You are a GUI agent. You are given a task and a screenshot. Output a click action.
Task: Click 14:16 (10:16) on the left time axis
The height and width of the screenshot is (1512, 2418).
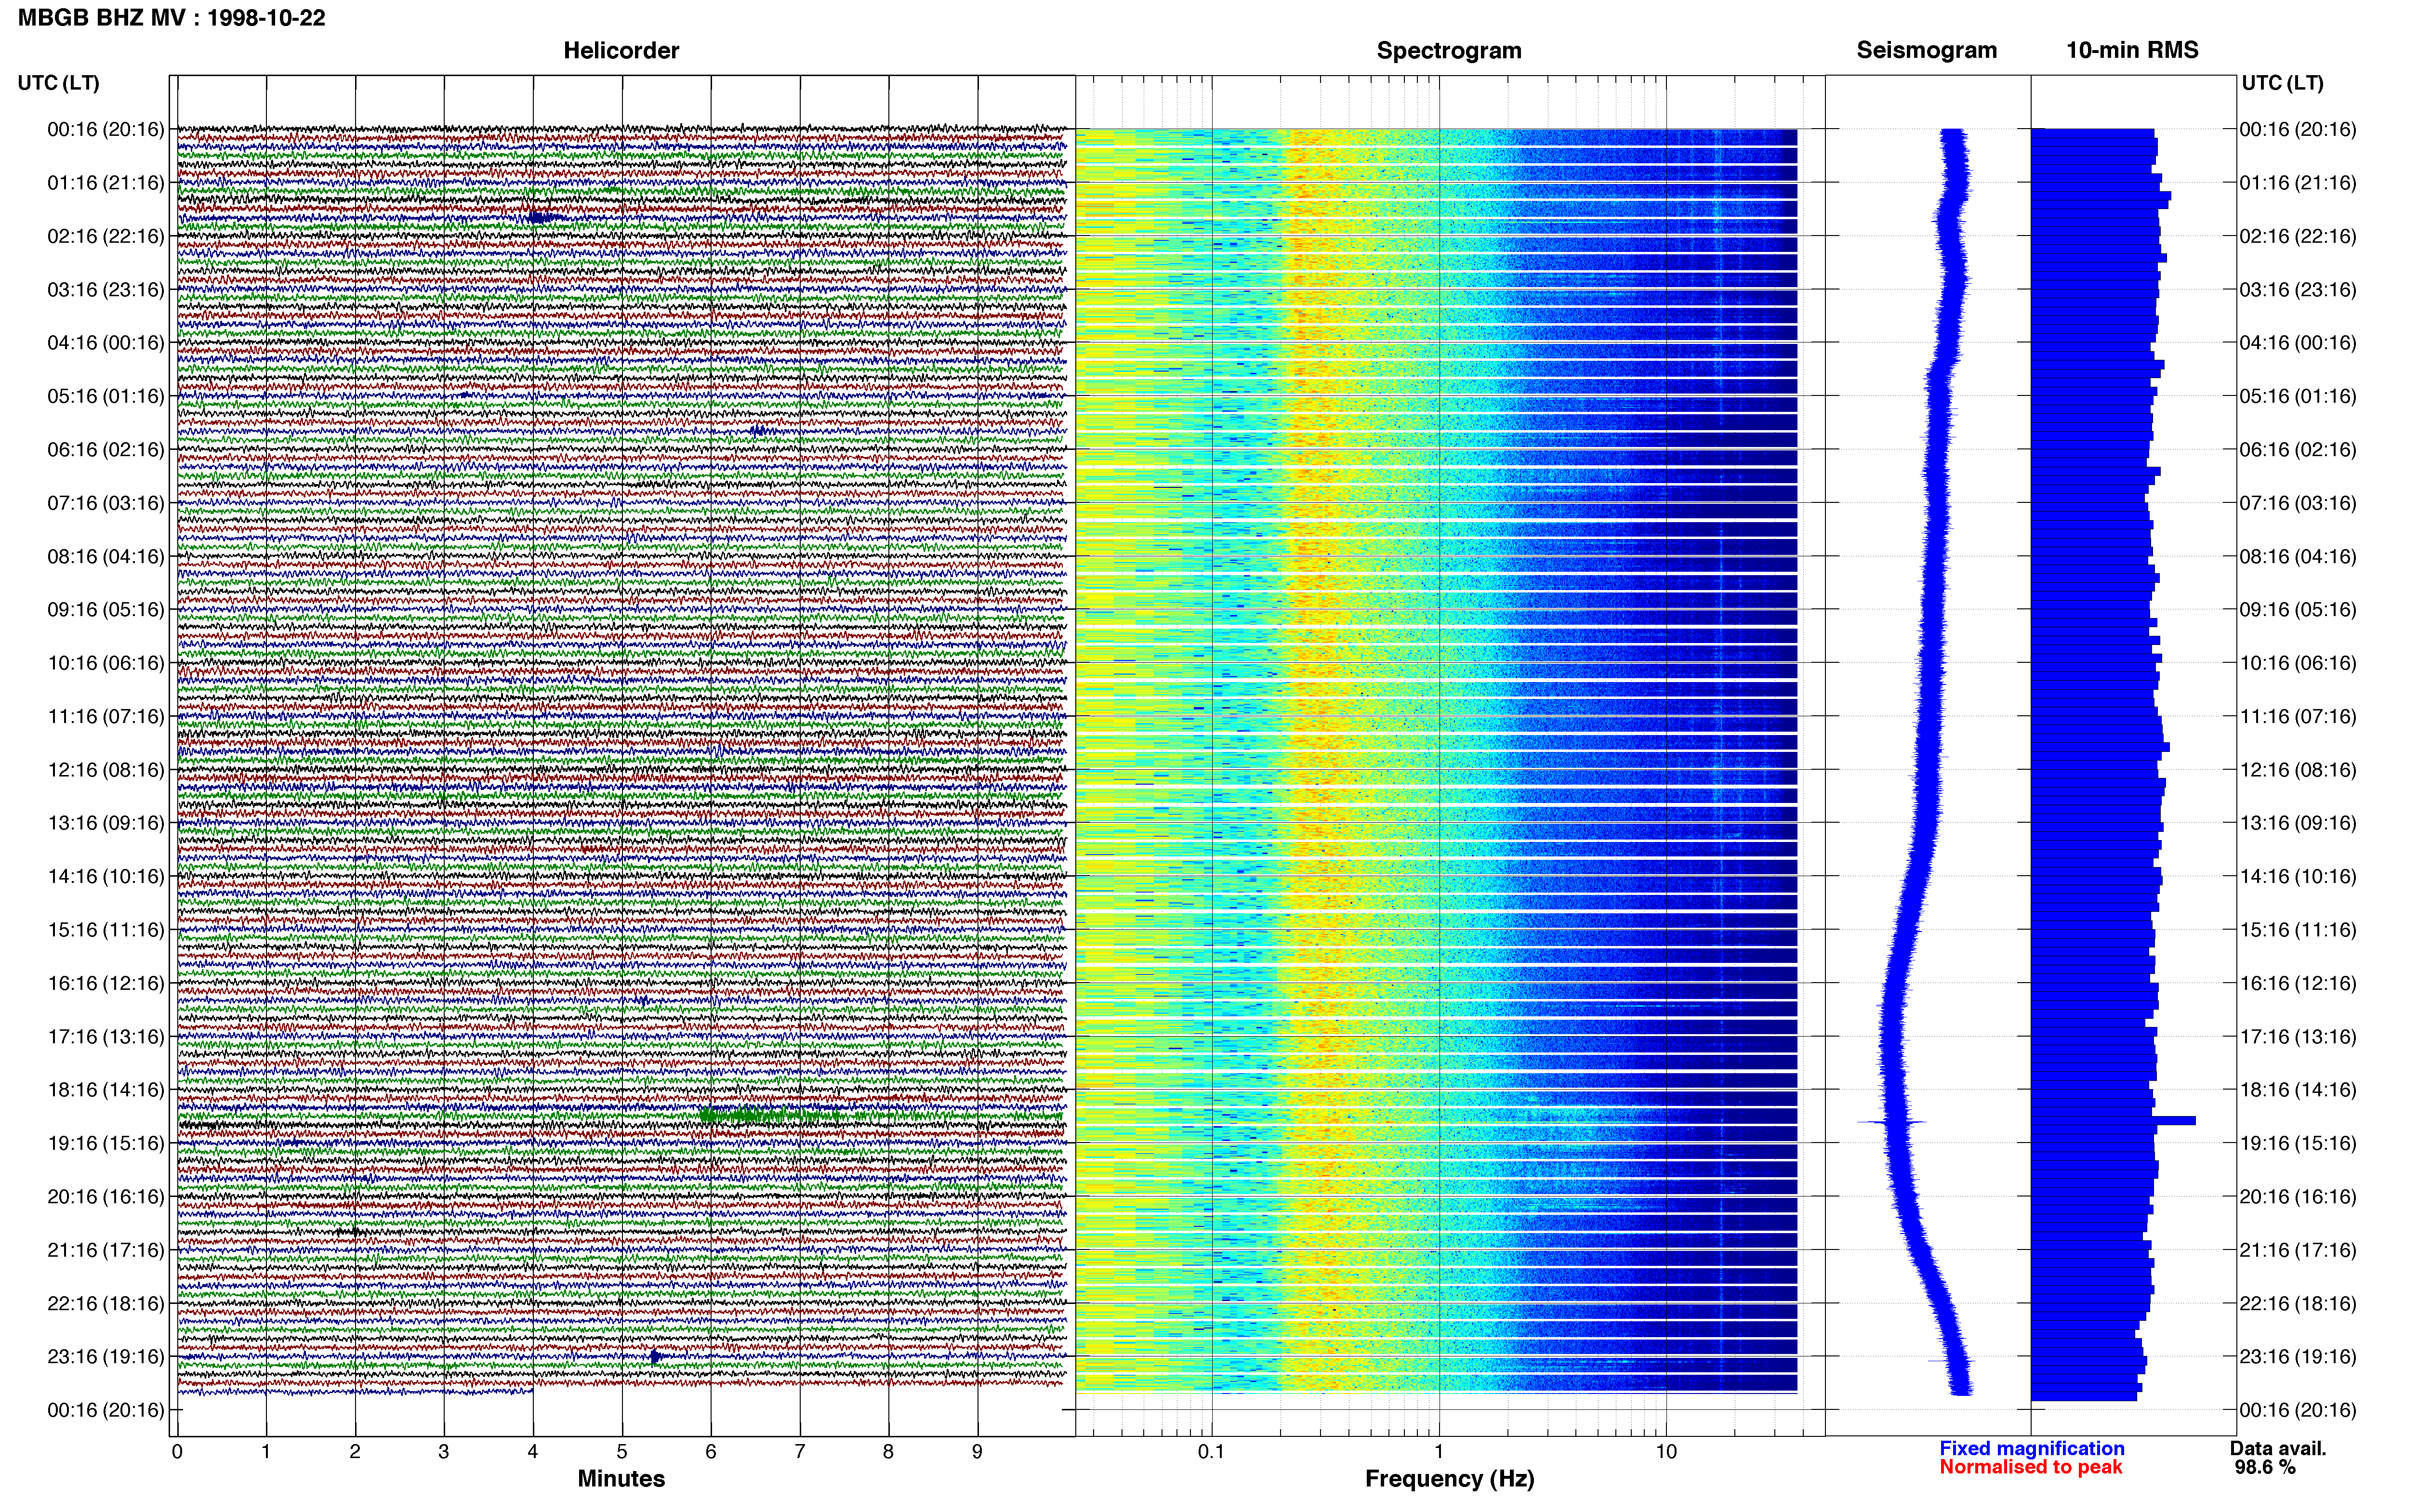click(106, 877)
